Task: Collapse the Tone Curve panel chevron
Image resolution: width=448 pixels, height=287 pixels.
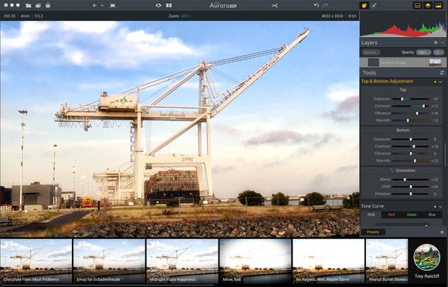Action: (x=440, y=207)
